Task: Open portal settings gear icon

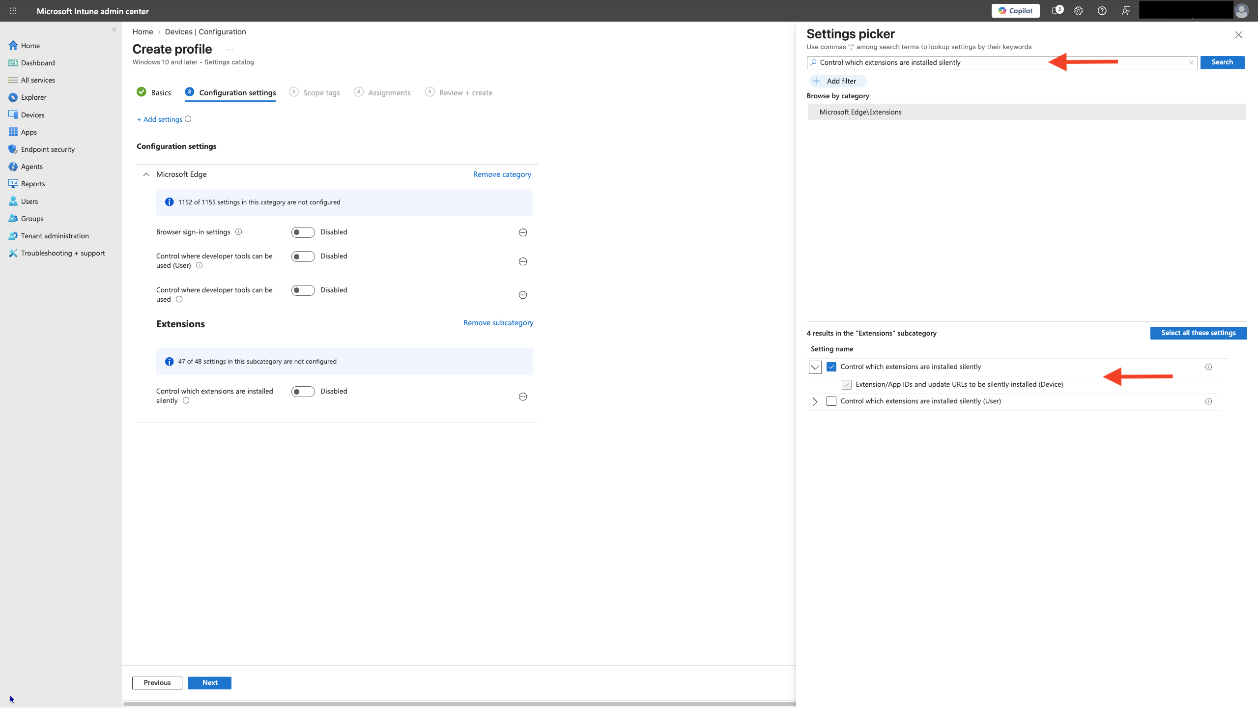Action: click(1078, 11)
